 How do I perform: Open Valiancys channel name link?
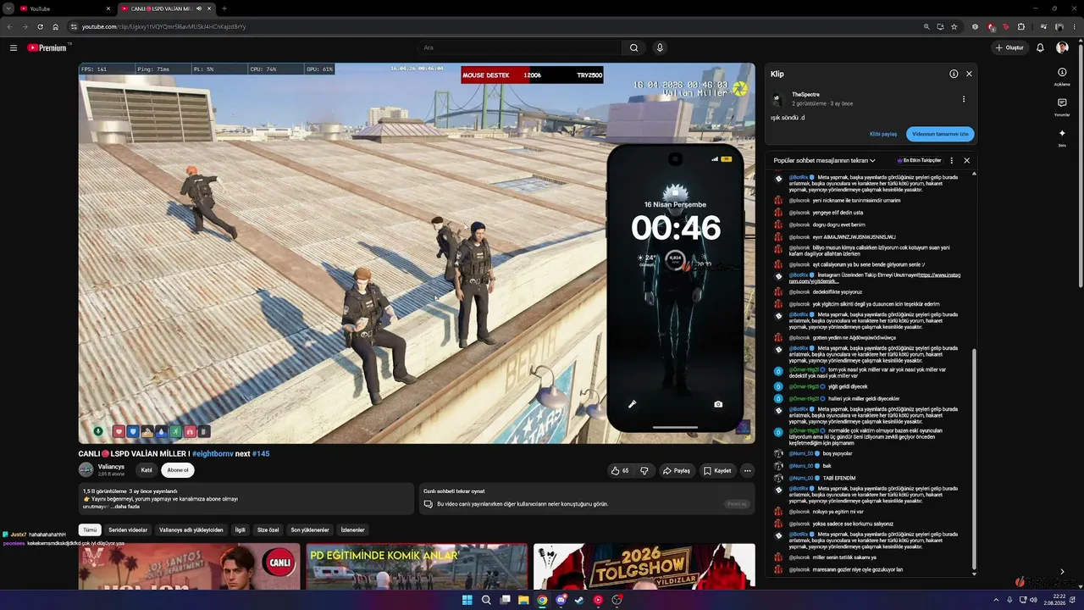(111, 467)
